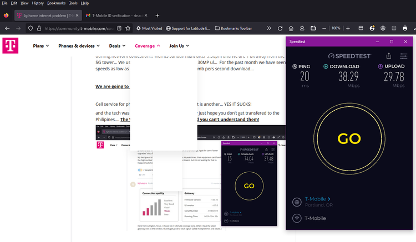Click the forward navigation arrow

(x=18, y=28)
